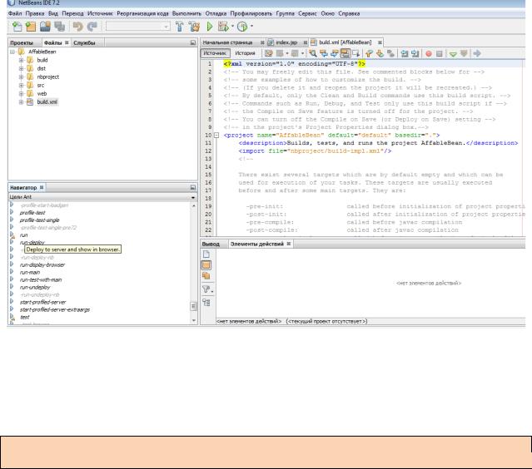
Task: Toggle Rectangular Selection editor icon
Action: pos(355,53)
